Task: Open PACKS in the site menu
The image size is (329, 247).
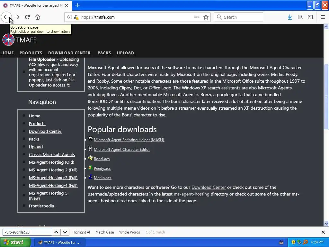Action: click(x=104, y=53)
